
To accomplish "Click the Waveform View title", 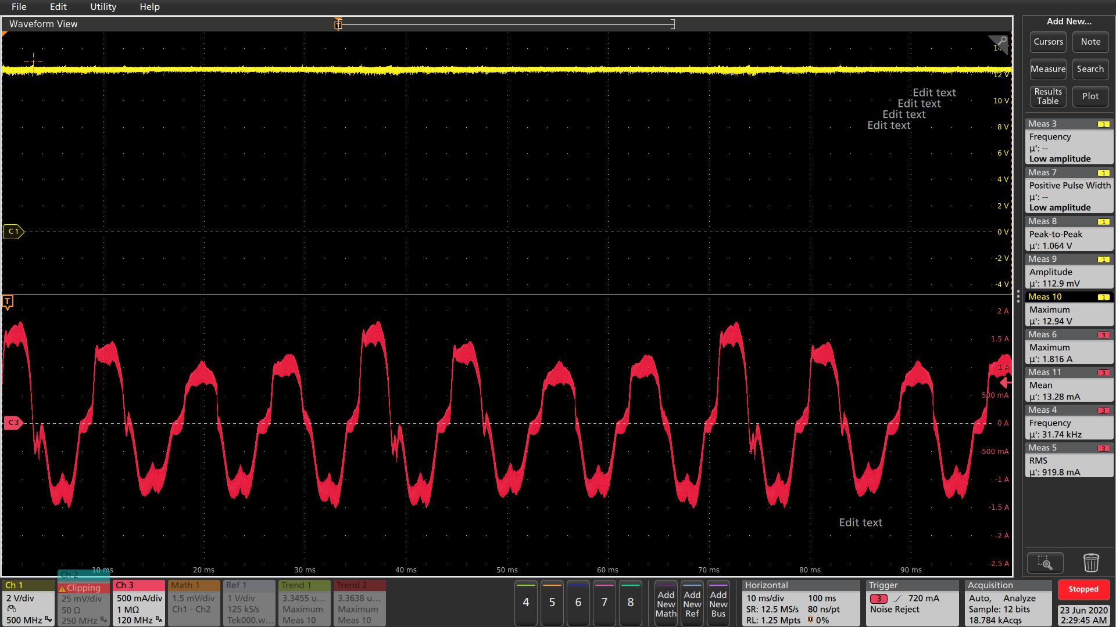I will [44, 24].
